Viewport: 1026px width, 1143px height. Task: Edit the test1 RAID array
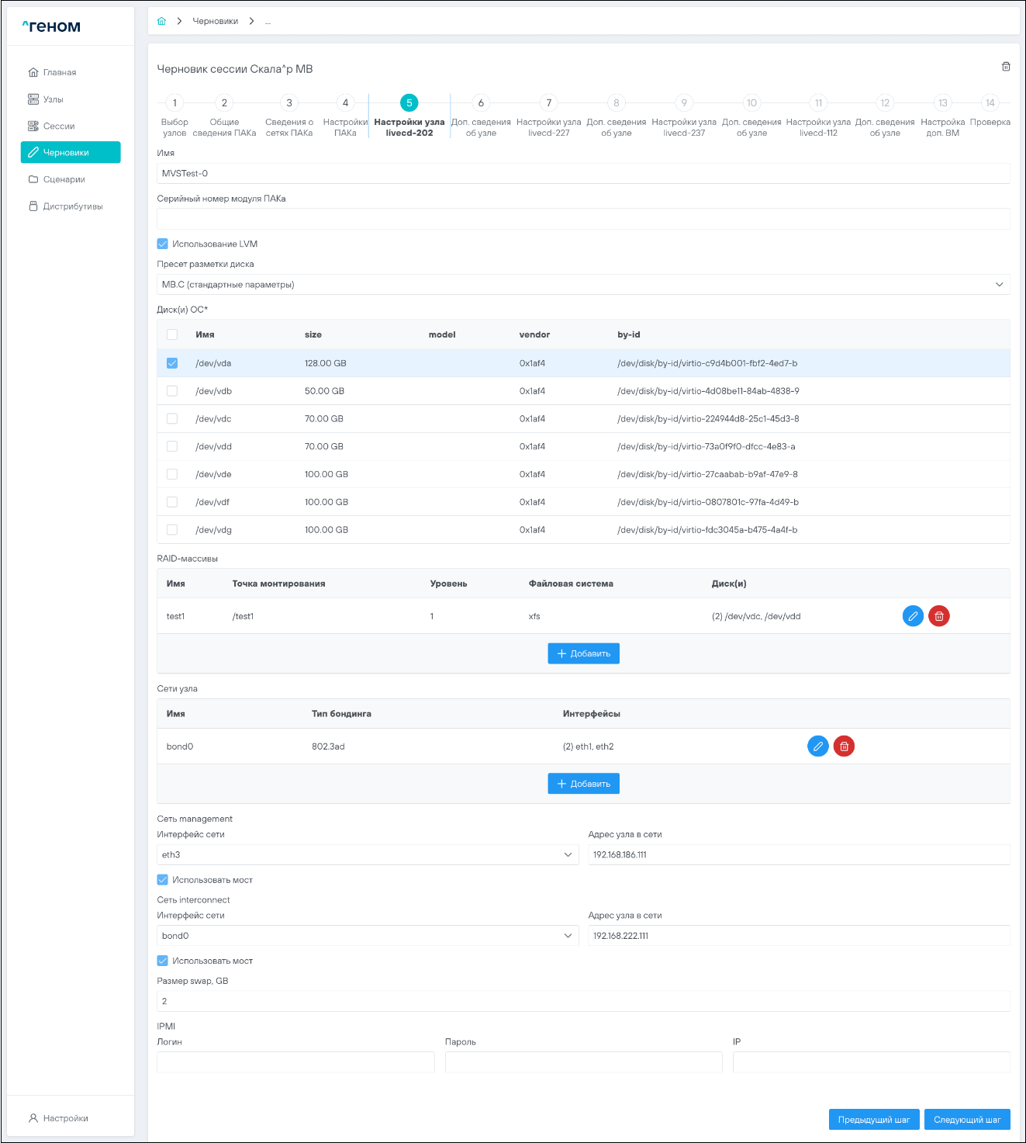(913, 616)
